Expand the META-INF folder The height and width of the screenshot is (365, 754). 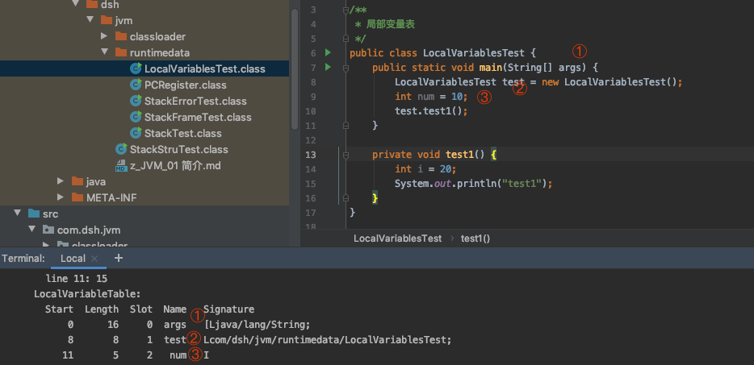click(61, 197)
